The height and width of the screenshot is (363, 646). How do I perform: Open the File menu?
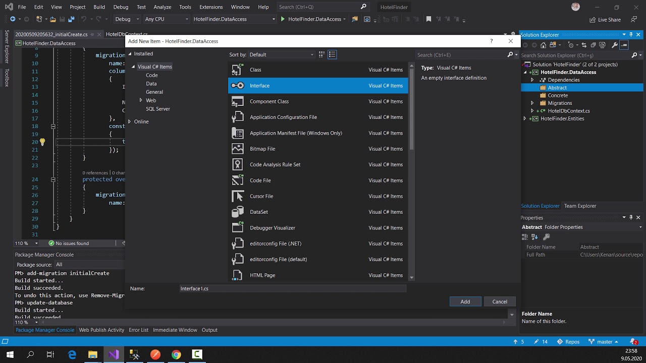pyautogui.click(x=22, y=7)
